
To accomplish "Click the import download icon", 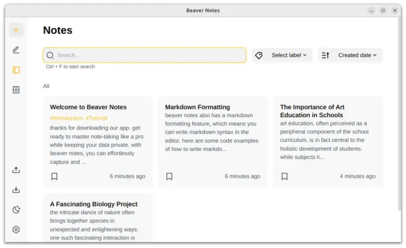I will (x=16, y=189).
